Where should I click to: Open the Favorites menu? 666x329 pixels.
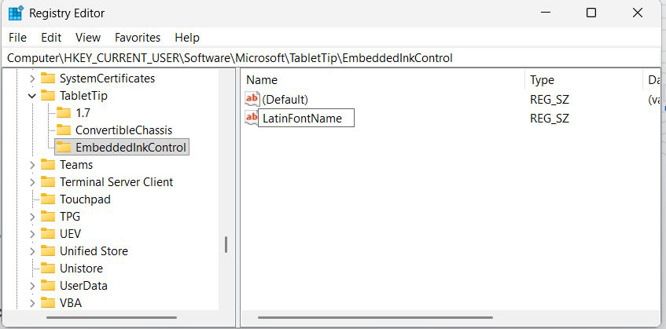point(138,38)
